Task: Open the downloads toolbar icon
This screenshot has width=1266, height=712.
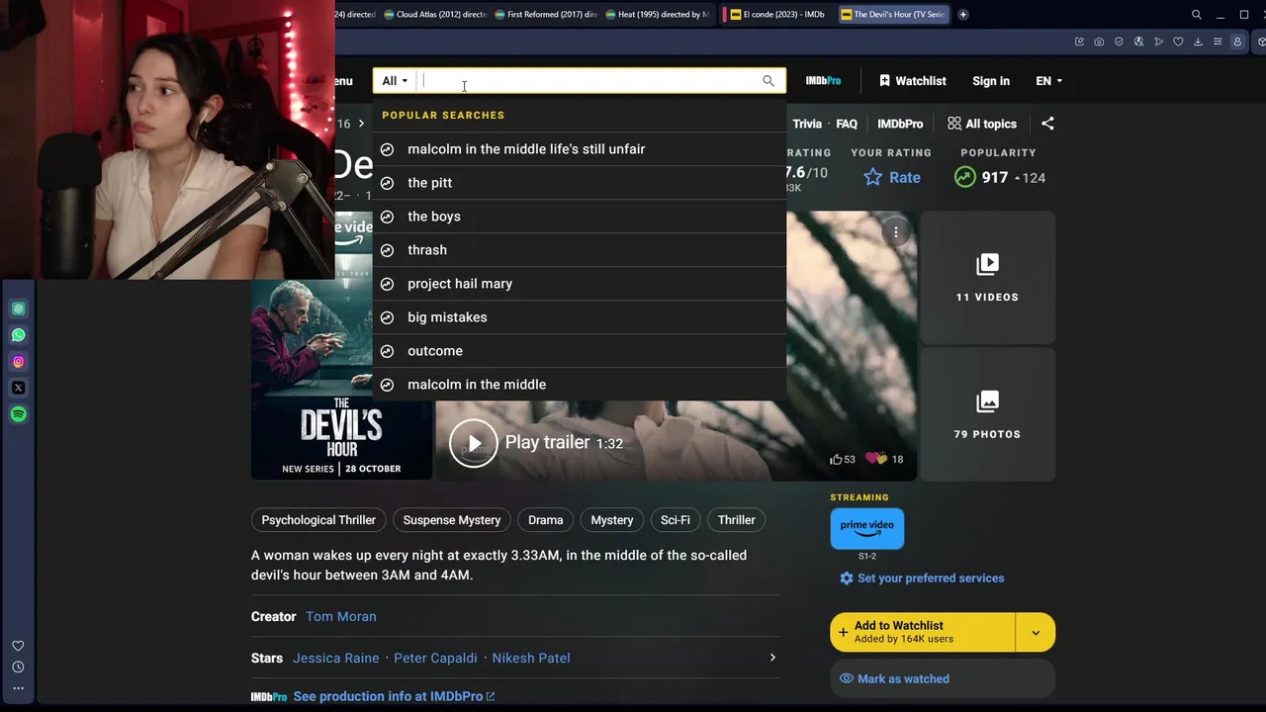Action: click(x=1198, y=42)
